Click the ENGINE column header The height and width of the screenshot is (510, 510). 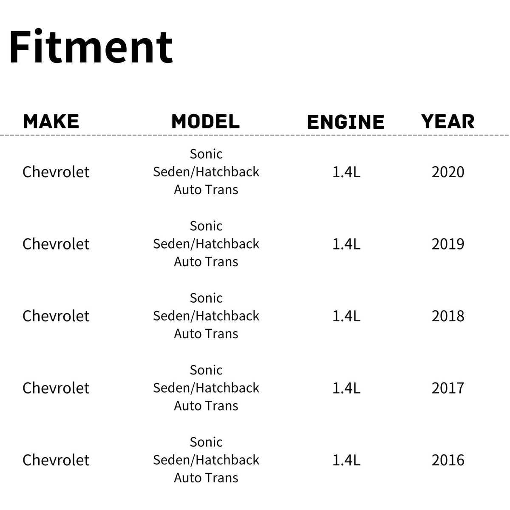tap(346, 122)
